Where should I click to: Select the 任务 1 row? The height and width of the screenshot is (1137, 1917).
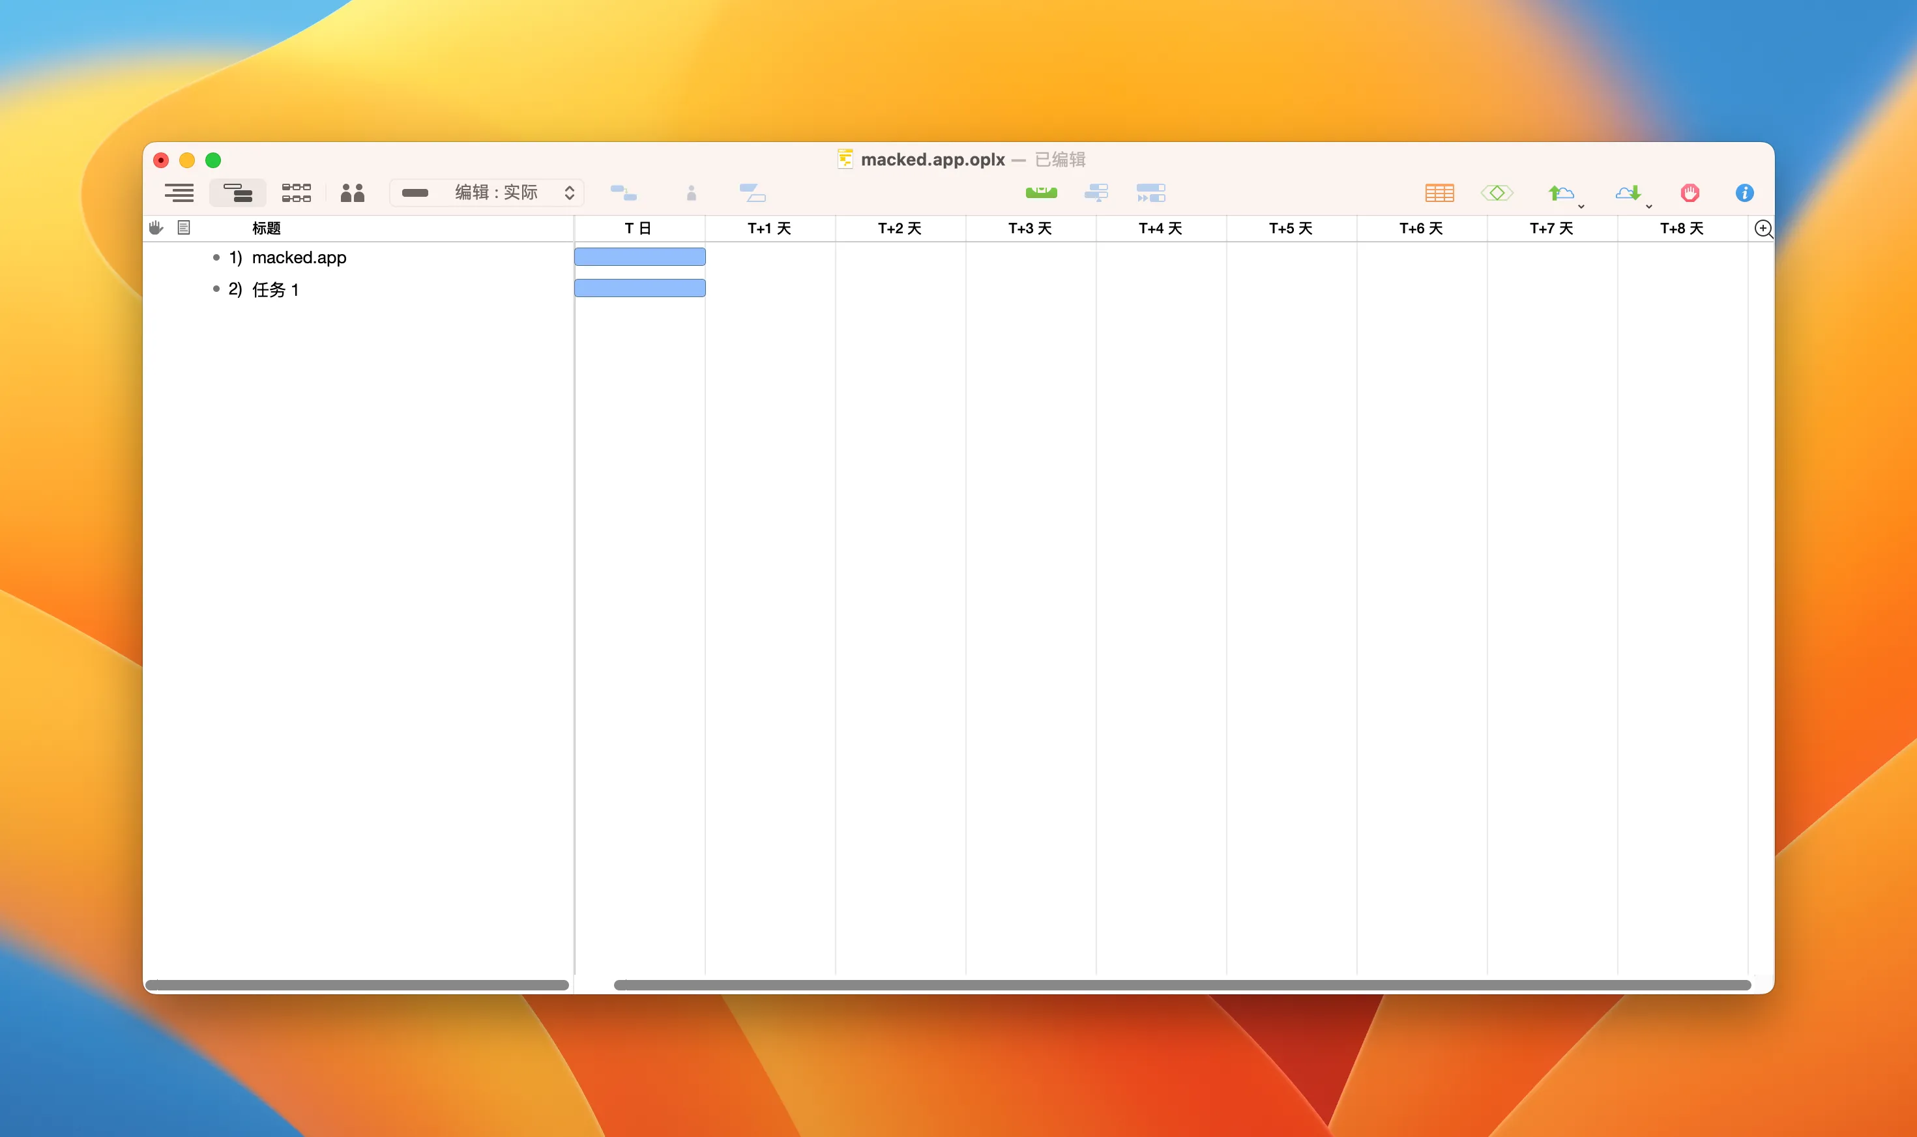(276, 289)
